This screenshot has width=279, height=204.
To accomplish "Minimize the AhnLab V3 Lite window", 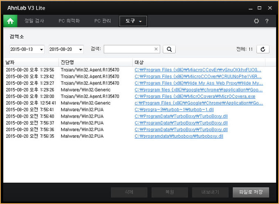I will click(x=251, y=8).
